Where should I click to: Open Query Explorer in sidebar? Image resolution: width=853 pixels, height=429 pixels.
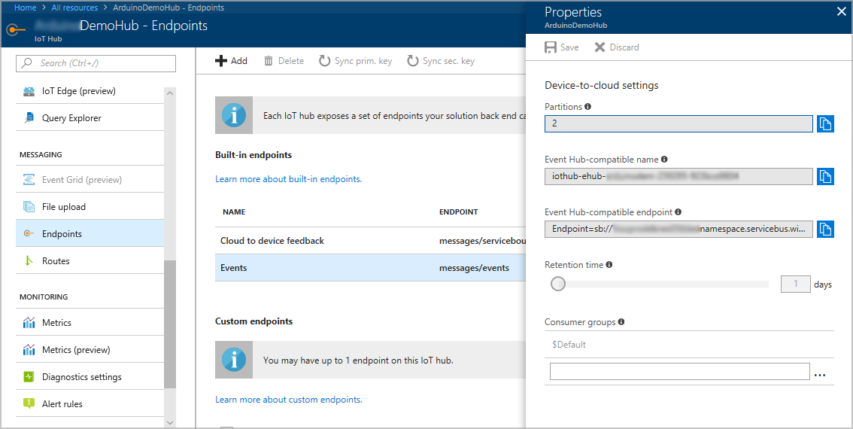(71, 118)
